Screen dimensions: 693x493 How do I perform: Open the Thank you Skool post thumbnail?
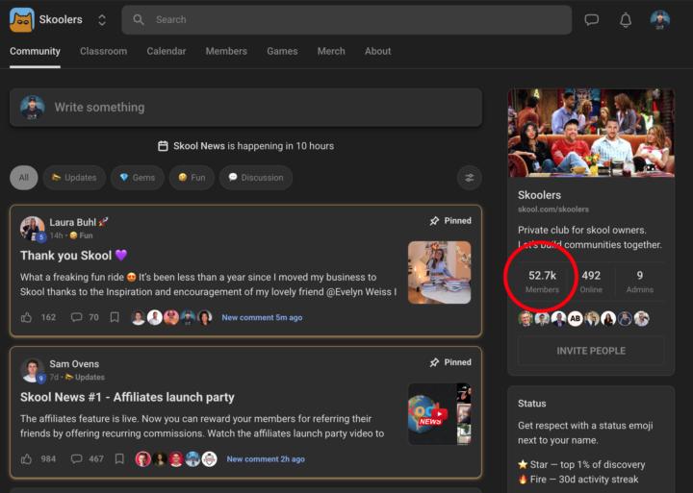pyautogui.click(x=439, y=272)
